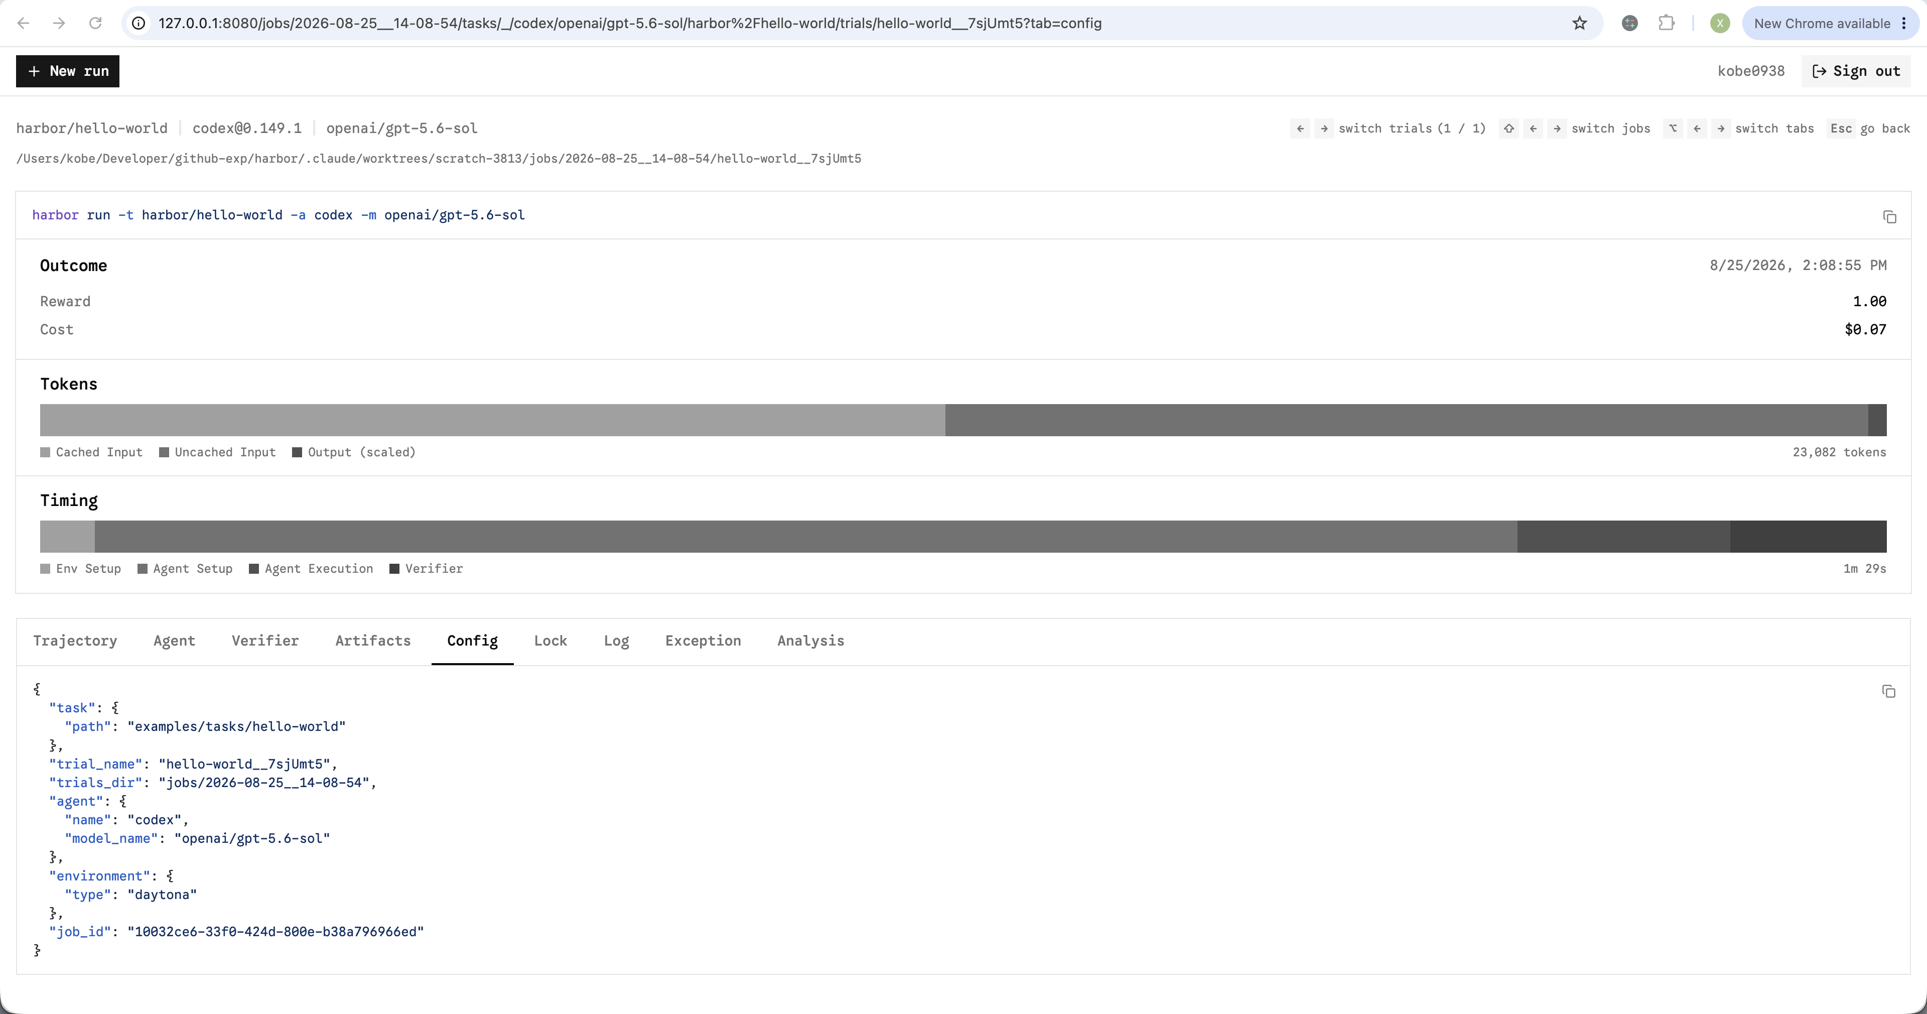Click Cached Input segment of token bar

tap(492, 421)
